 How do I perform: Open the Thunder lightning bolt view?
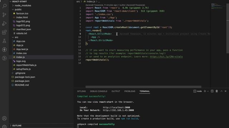(4, 49)
